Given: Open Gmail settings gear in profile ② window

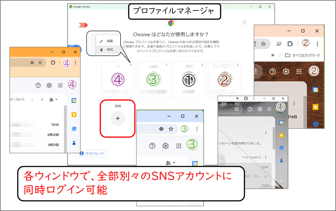Looking at the screenshot, I should [286, 71].
